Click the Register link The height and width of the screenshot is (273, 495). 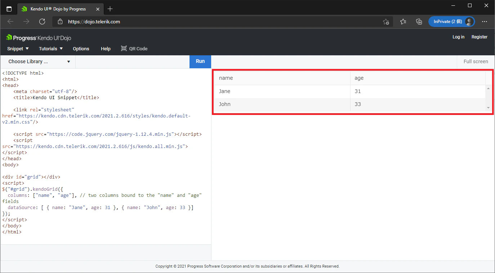[480, 37]
